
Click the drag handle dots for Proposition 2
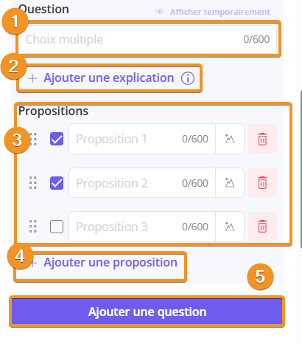click(x=33, y=183)
